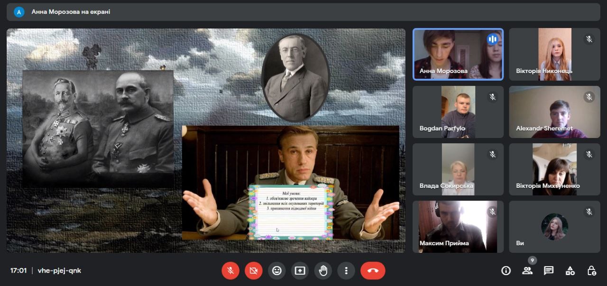607x286 pixels.
Task: Open the emoji reactions button
Action: pos(276,271)
